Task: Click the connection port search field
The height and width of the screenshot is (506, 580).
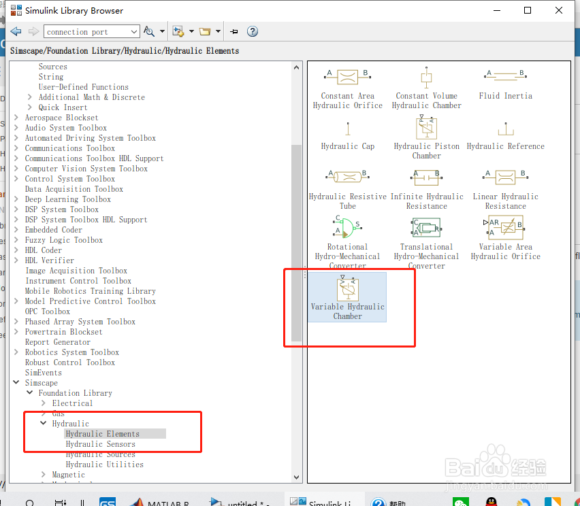Action: tap(86, 32)
